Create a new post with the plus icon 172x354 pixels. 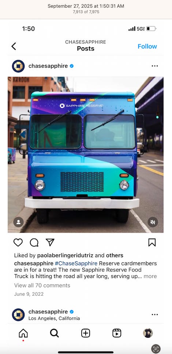tap(86, 333)
